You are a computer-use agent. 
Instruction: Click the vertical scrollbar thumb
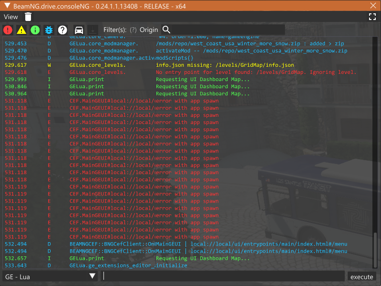375,250
